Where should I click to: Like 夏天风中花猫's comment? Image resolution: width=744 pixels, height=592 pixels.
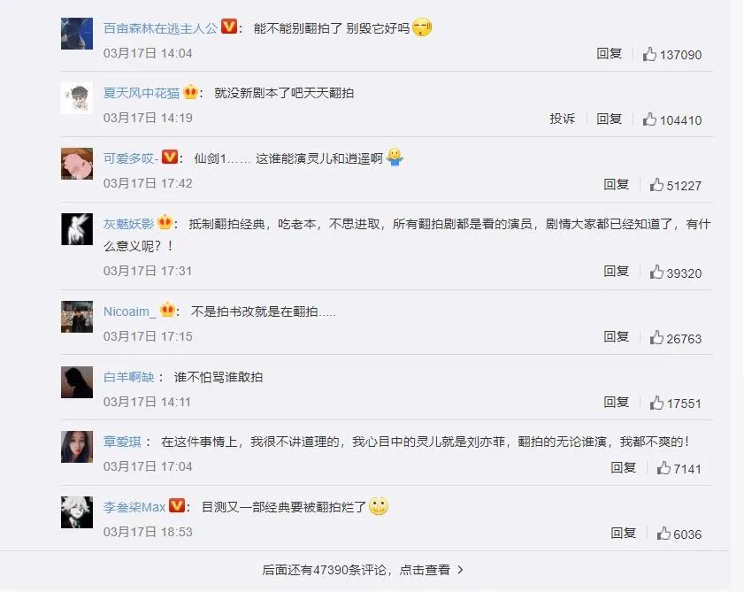click(671, 119)
